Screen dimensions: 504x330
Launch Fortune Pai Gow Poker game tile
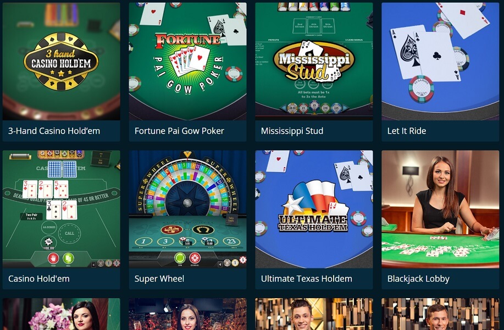point(188,62)
